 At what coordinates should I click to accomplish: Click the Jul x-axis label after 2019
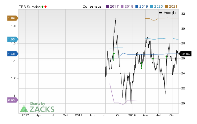159,115
